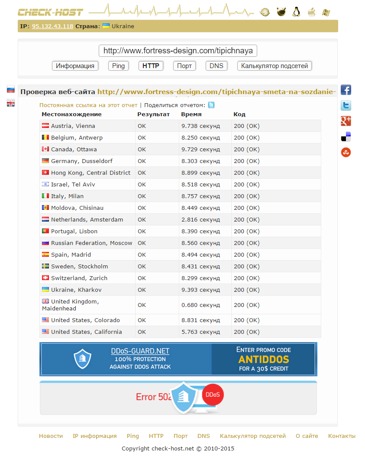Click the Результат column header
The height and width of the screenshot is (460, 365).
click(154, 114)
